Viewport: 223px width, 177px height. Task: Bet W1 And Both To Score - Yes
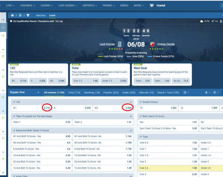pos(42,136)
